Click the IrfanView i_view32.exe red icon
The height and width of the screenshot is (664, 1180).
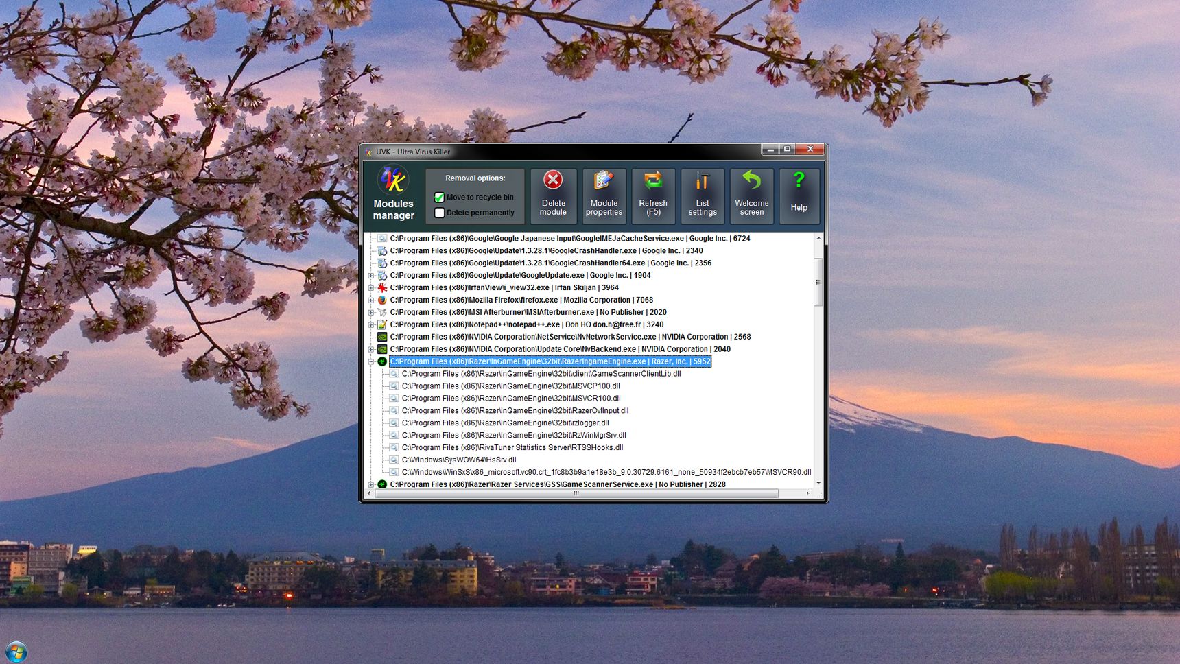pos(382,288)
